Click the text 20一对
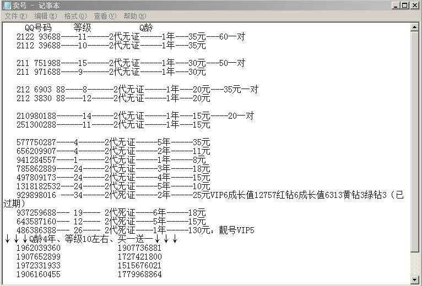This screenshot has width=422, height=286. (x=241, y=116)
